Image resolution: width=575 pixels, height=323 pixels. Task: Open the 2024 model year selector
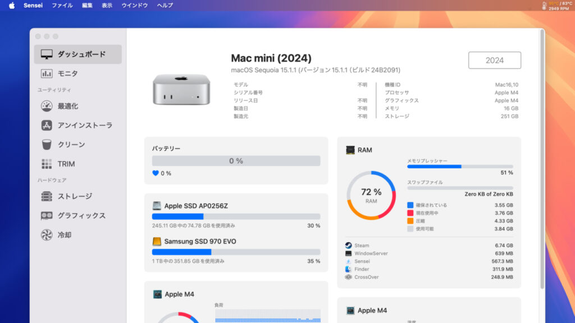[494, 60]
